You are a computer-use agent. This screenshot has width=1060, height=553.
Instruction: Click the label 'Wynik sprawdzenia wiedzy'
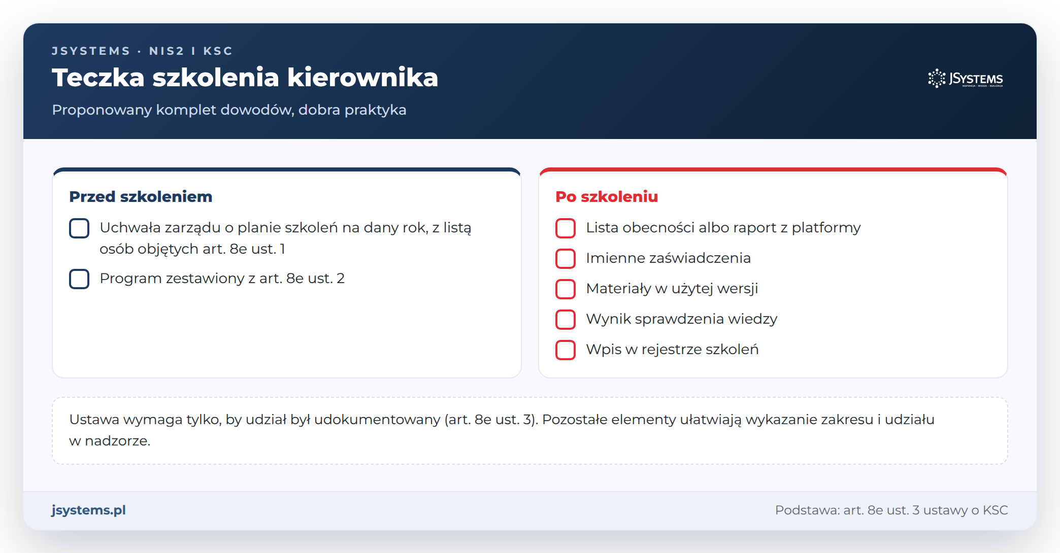coord(681,319)
